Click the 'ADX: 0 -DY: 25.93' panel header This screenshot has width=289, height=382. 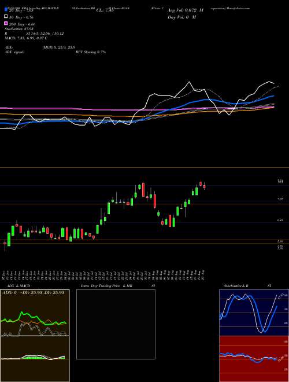coord(33,292)
